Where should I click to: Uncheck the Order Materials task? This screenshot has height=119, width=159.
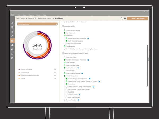click(x=65, y=63)
